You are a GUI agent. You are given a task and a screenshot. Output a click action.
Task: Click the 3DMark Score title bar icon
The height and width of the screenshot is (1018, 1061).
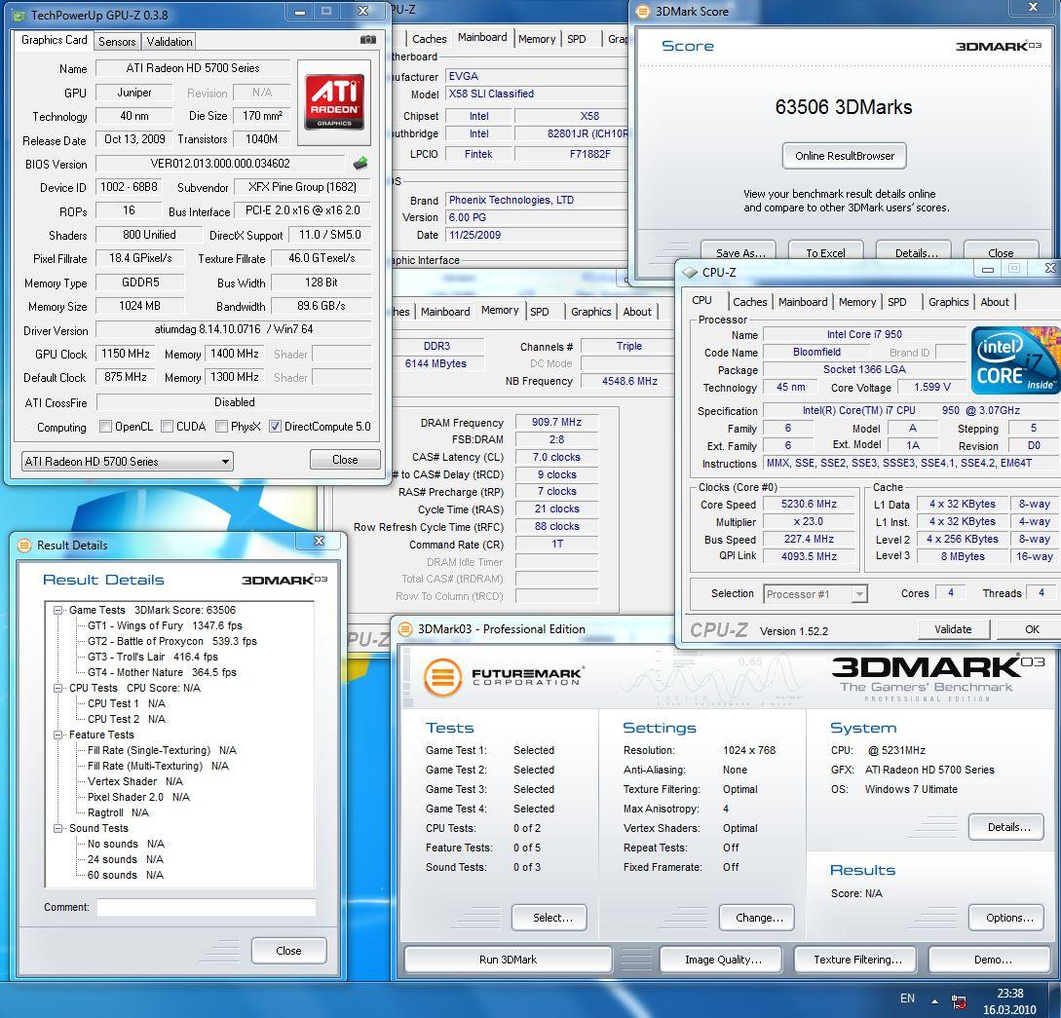[x=643, y=11]
